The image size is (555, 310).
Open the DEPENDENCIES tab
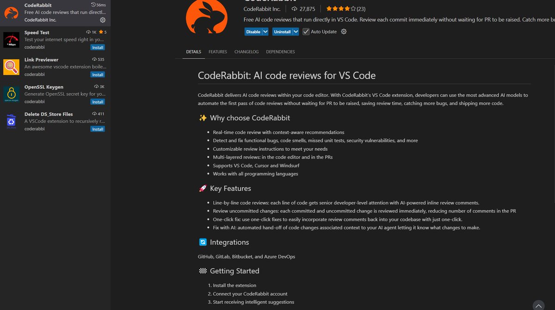(280, 52)
